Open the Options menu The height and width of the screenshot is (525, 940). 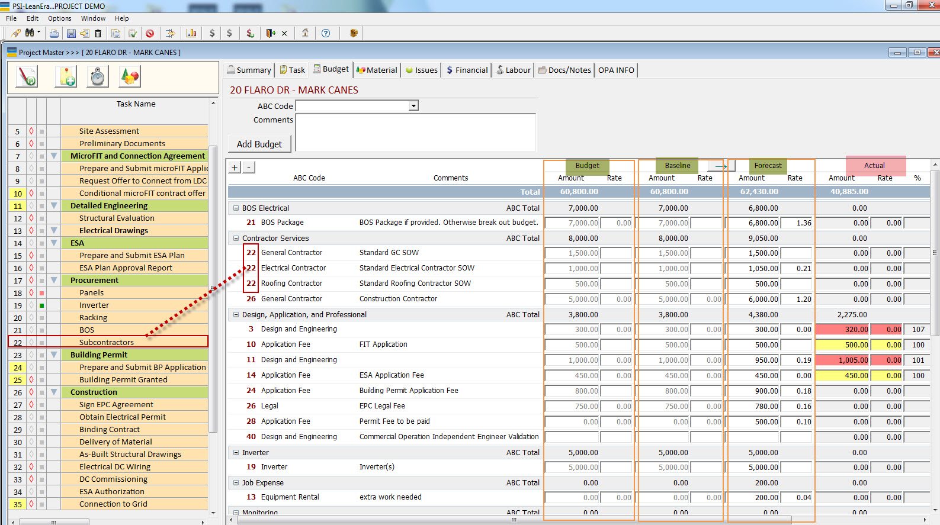(60, 18)
